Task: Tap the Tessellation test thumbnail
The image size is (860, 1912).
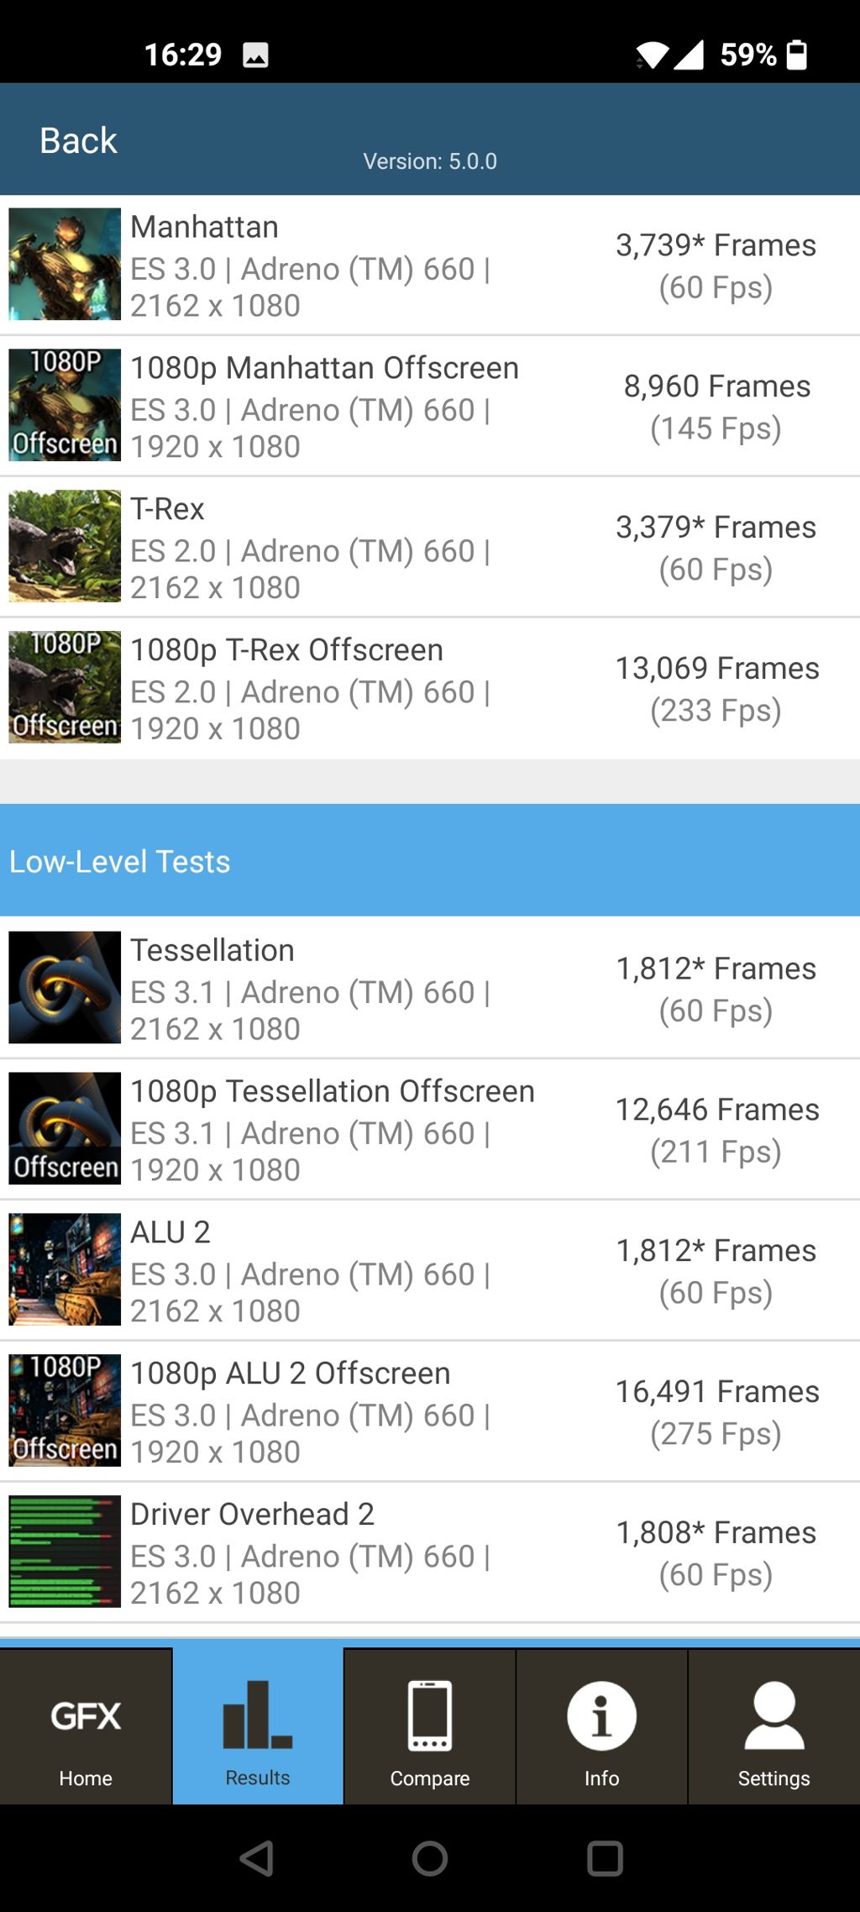Action: (65, 987)
